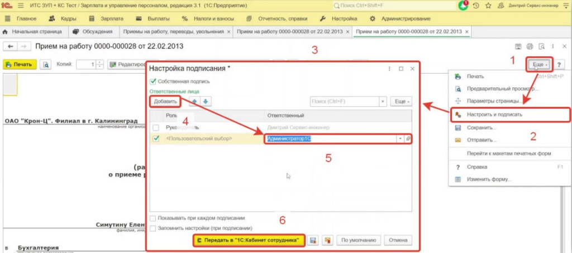This screenshot has height=253, width=572.
Task: Click the global search field Поиск Ctrl+Shift+F
Action: (x=394, y=6)
